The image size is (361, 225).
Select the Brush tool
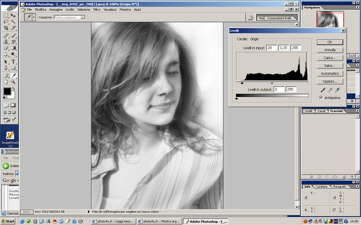13,36
